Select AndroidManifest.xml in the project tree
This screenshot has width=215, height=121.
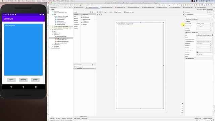click(x=61, y=13)
